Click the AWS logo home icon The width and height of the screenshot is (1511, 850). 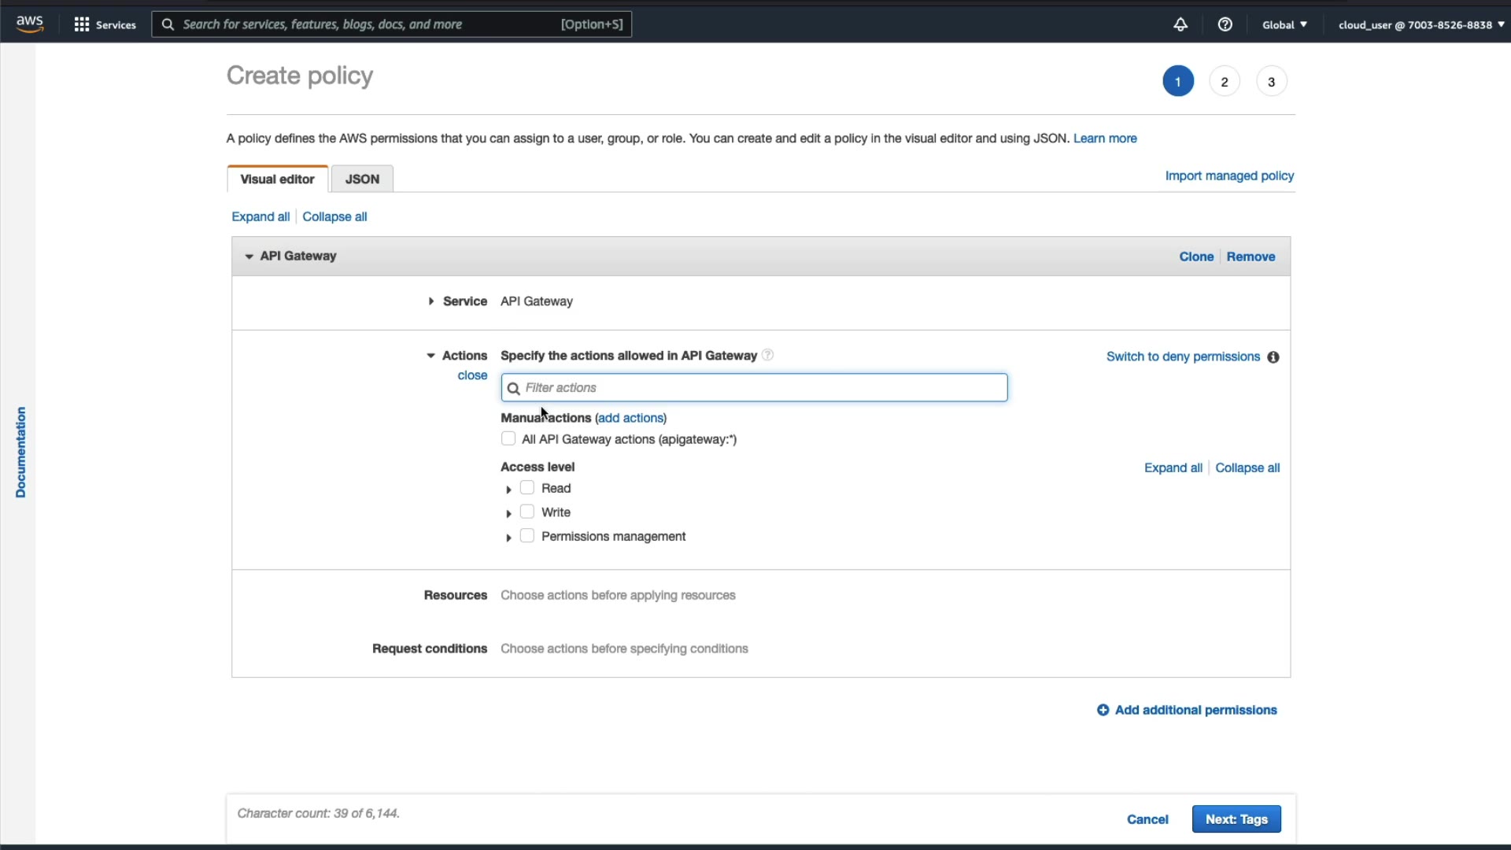tap(30, 24)
